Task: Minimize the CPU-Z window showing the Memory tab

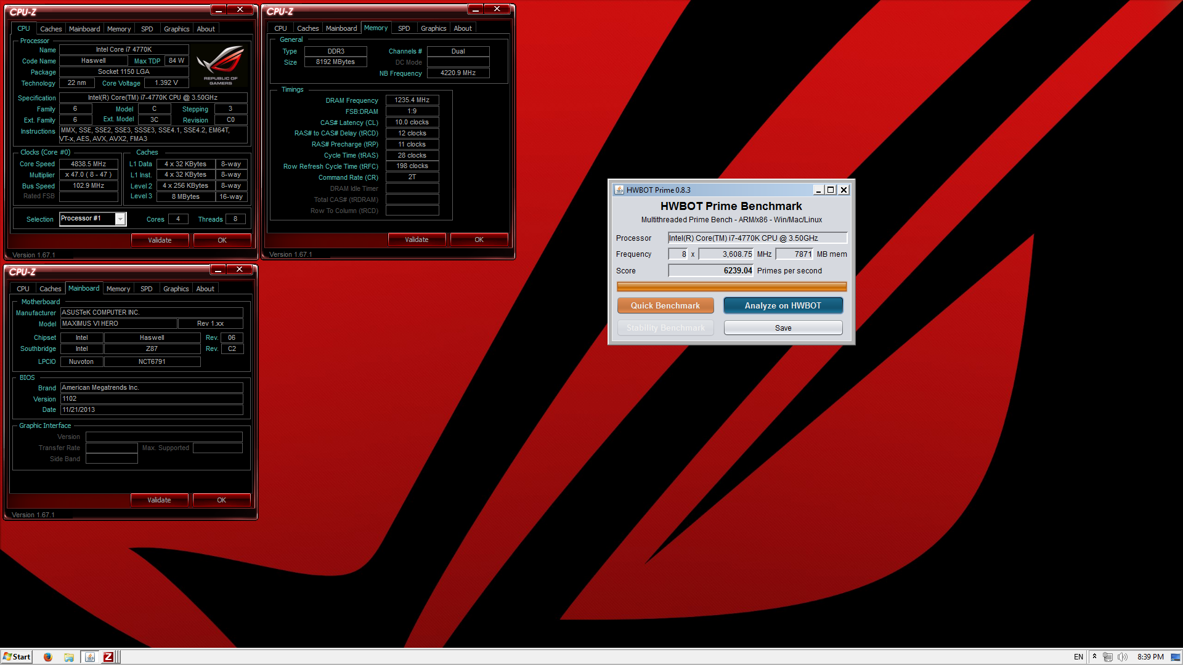Action: [x=475, y=9]
